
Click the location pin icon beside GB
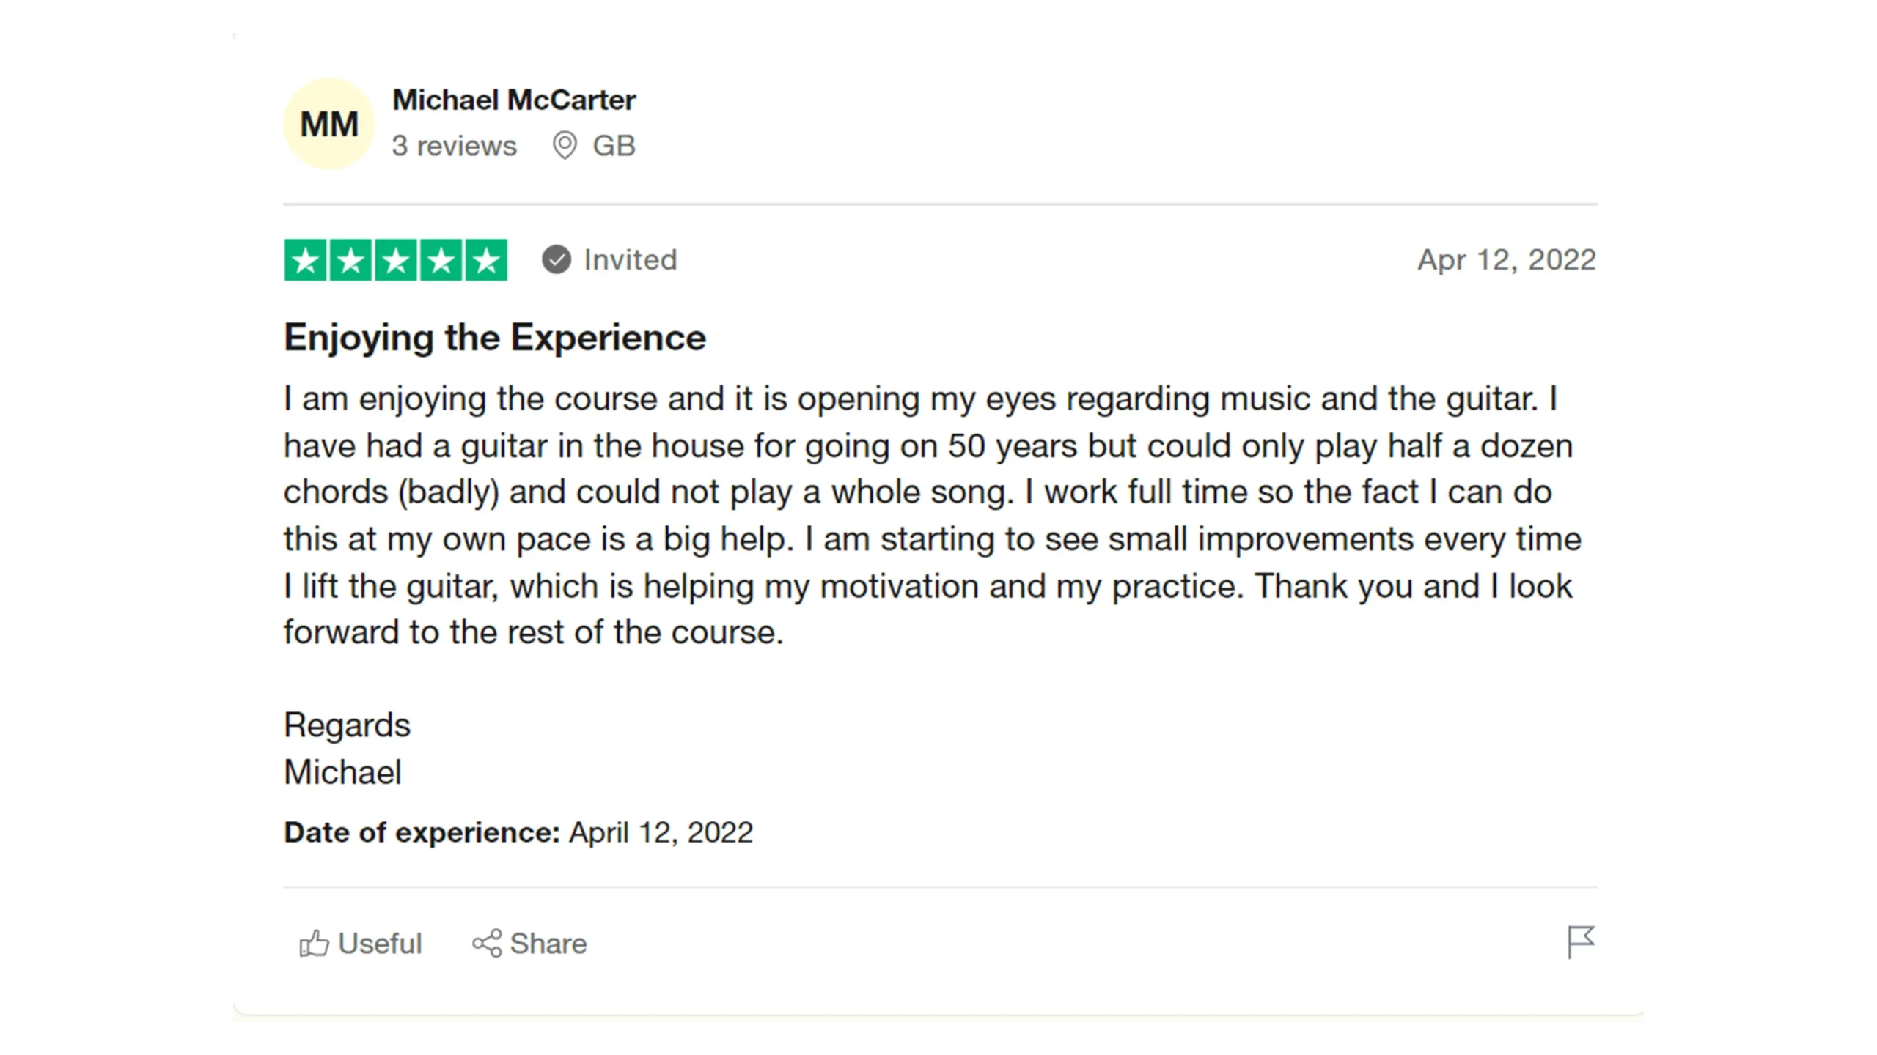565,146
